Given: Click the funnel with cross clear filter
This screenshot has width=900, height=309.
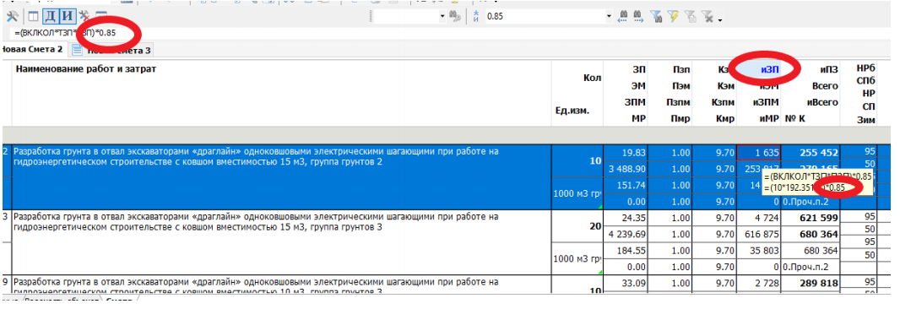Looking at the screenshot, I should click(x=708, y=16).
